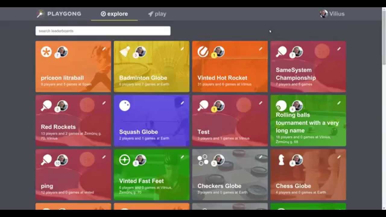Open player avatar on Badminton Globe card
Screen dimensions: 386x217
point(141,52)
